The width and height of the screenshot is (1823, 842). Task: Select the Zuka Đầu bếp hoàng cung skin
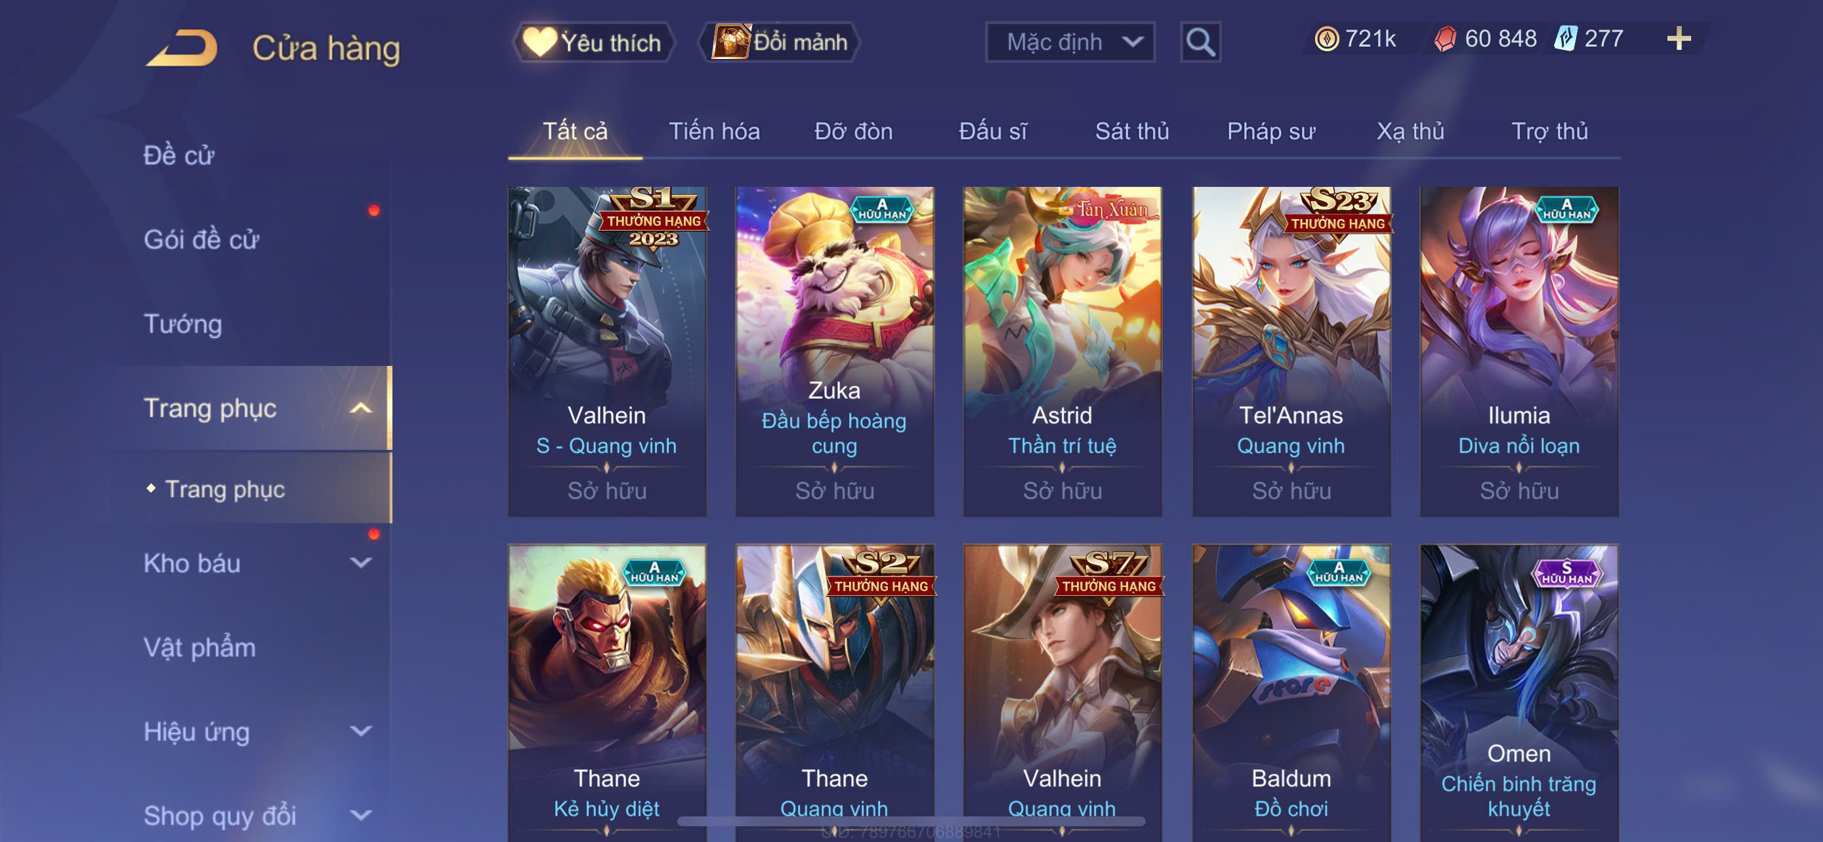(x=834, y=351)
